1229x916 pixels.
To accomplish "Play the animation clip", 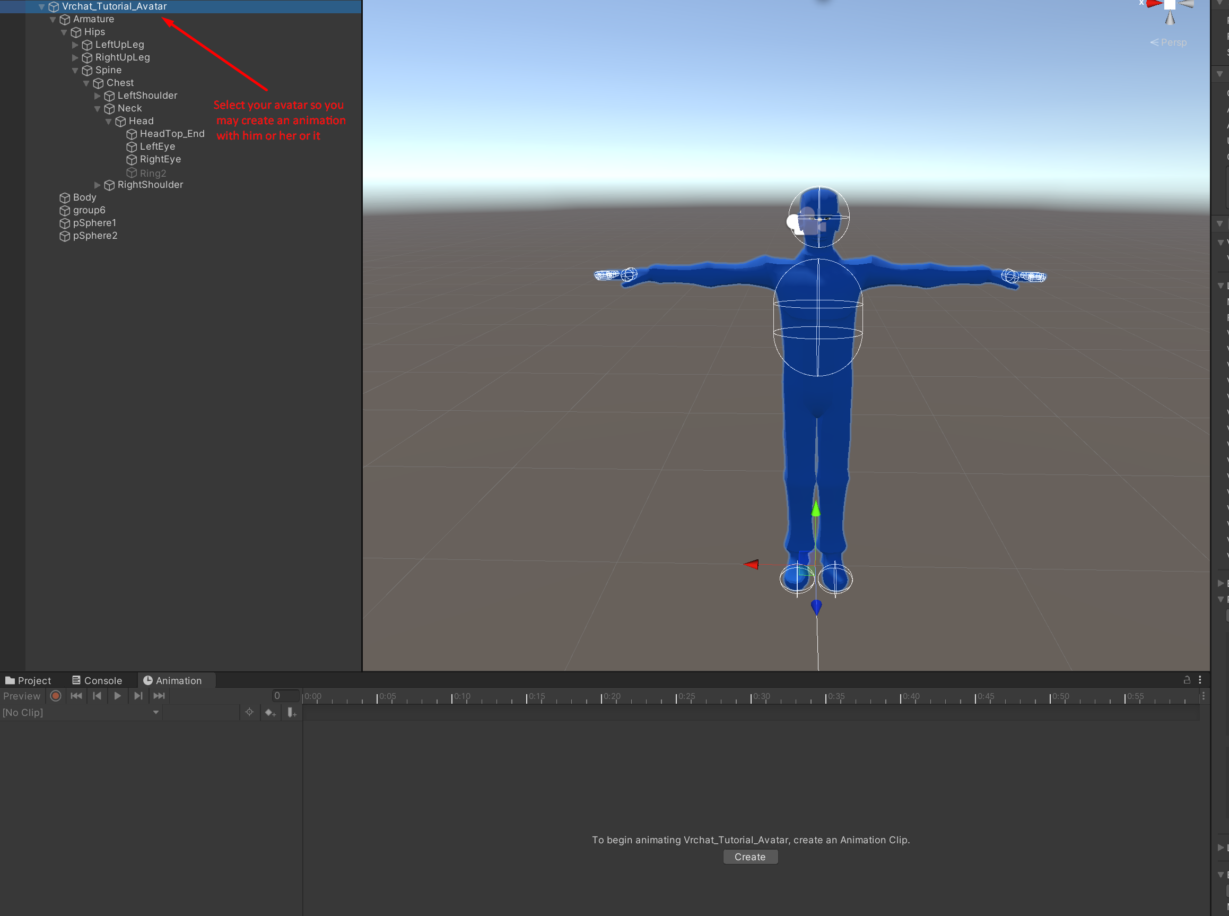I will pos(117,696).
